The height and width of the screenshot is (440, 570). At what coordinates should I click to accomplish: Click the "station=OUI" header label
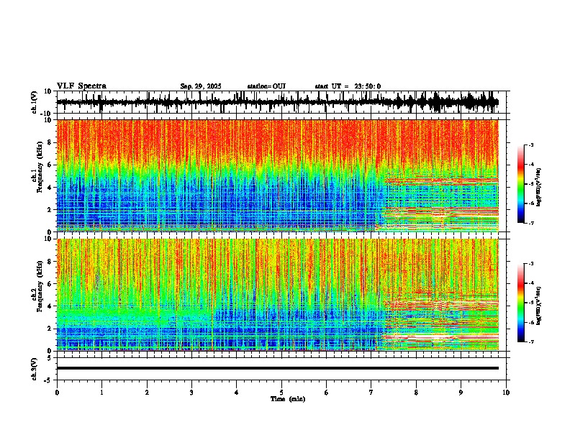point(266,86)
